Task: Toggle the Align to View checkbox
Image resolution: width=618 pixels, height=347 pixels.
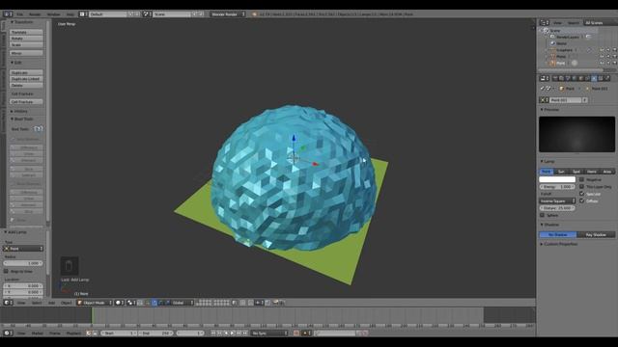Action: click(6, 272)
